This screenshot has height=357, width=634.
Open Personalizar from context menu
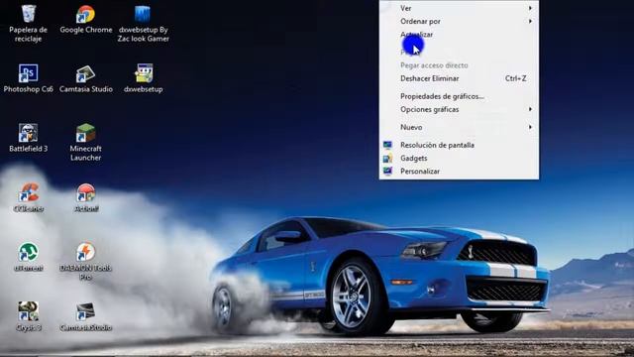(x=459, y=171)
